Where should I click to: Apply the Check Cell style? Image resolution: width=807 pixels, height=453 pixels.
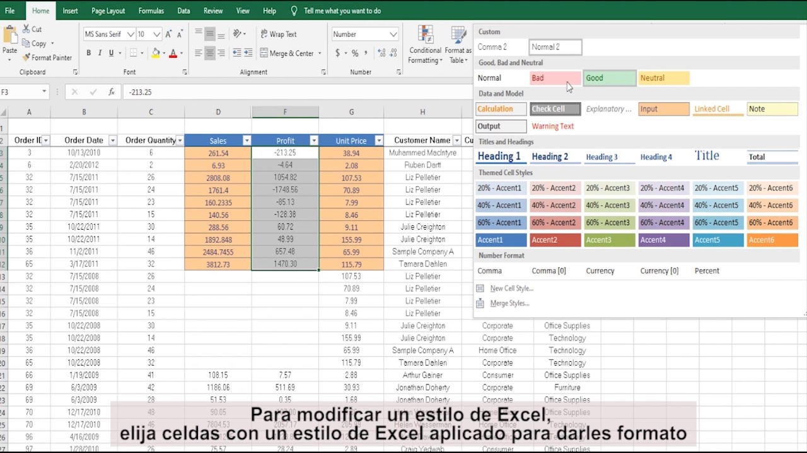tap(555, 109)
